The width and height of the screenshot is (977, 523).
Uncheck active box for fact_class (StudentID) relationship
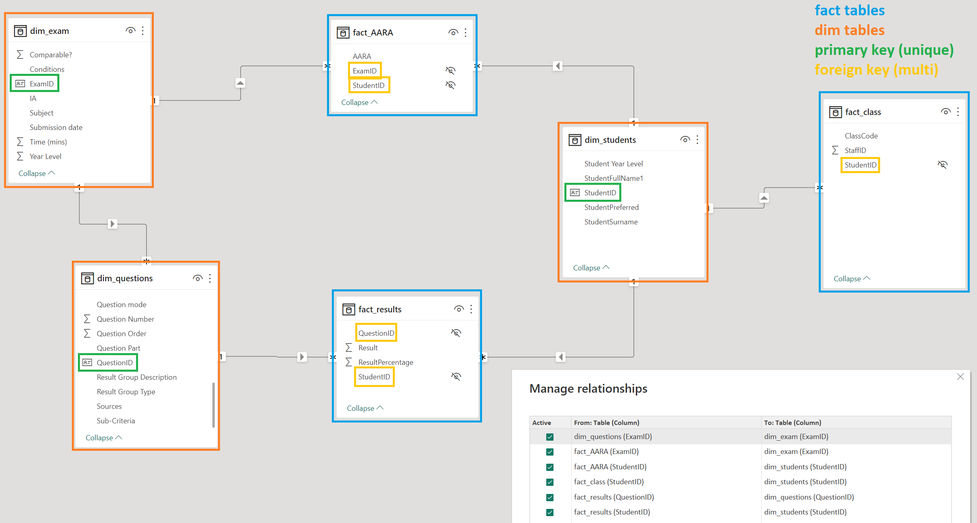(550, 482)
